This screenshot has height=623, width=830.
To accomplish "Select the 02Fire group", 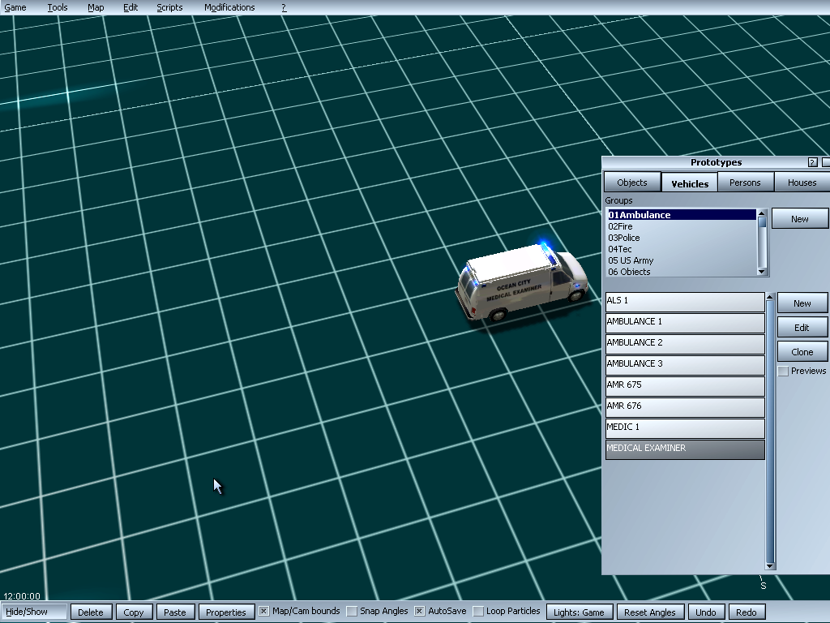I will pos(682,226).
